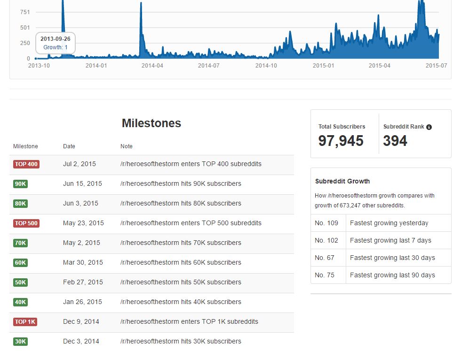Image resolution: width=469 pixels, height=351 pixels.
Task: Click the Subreddit Rank info icon
Action: (x=429, y=127)
